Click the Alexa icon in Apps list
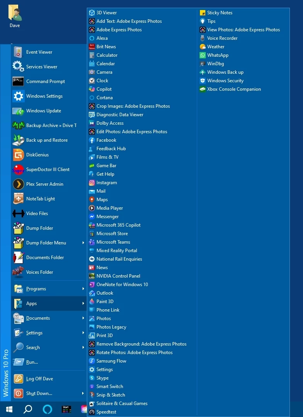 92,38
